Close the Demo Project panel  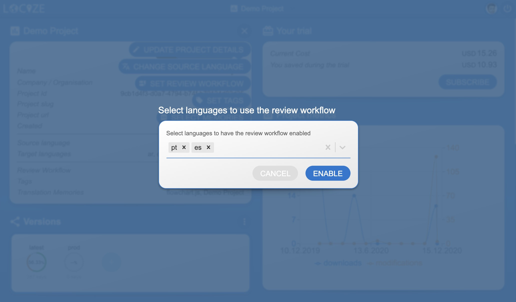click(x=244, y=31)
